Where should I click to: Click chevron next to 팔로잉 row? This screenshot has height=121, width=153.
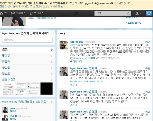point(52,56)
